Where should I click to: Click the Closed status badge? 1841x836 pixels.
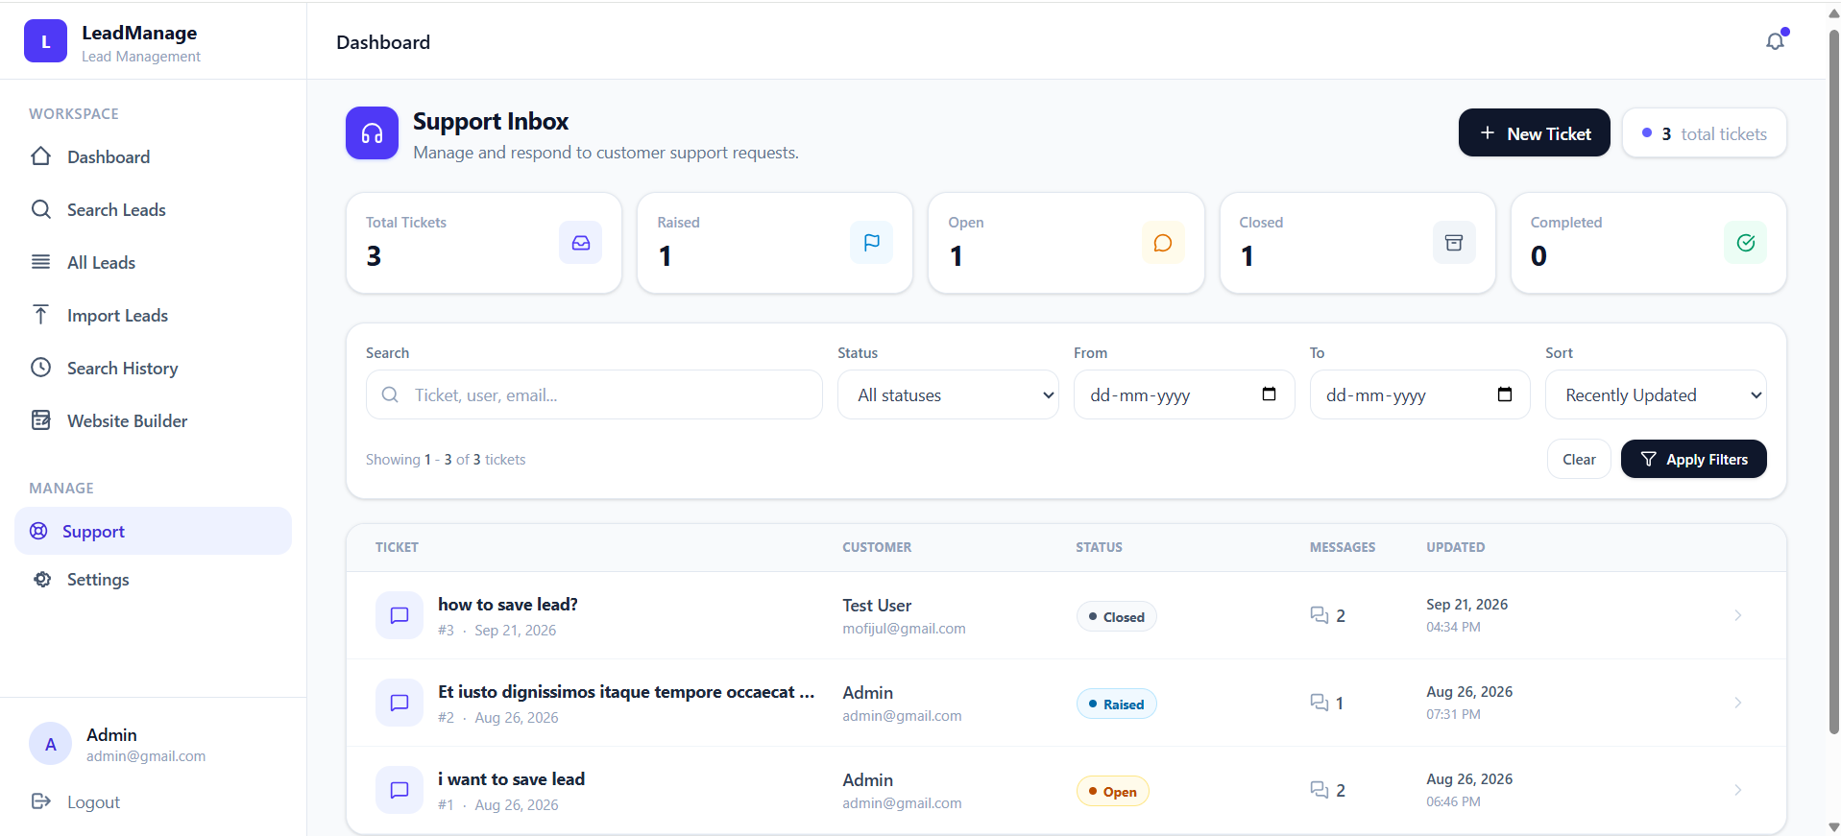pyautogui.click(x=1116, y=616)
